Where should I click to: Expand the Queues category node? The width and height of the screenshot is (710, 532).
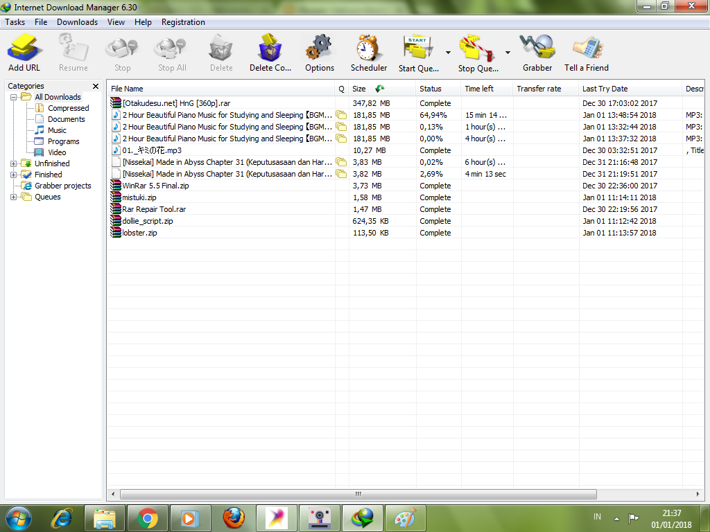[14, 197]
